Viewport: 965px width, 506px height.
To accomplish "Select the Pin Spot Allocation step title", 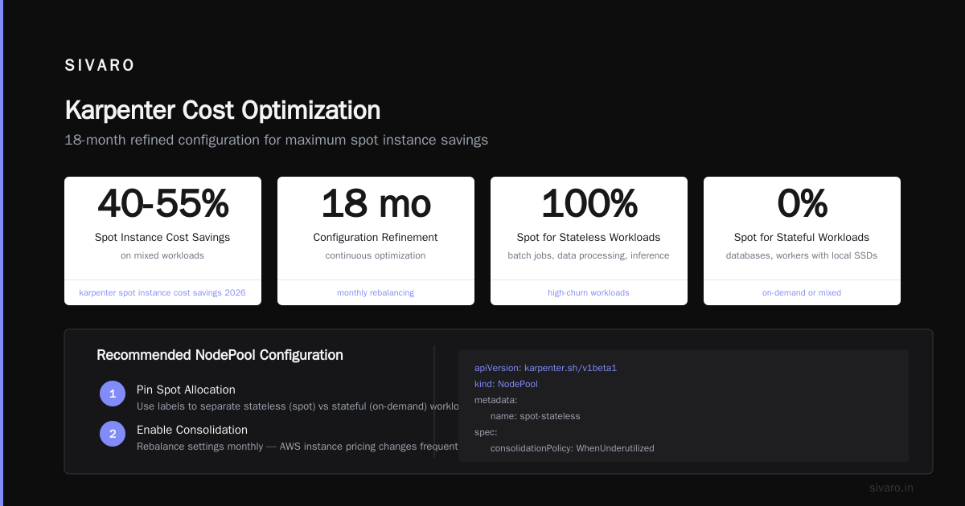I will point(186,390).
